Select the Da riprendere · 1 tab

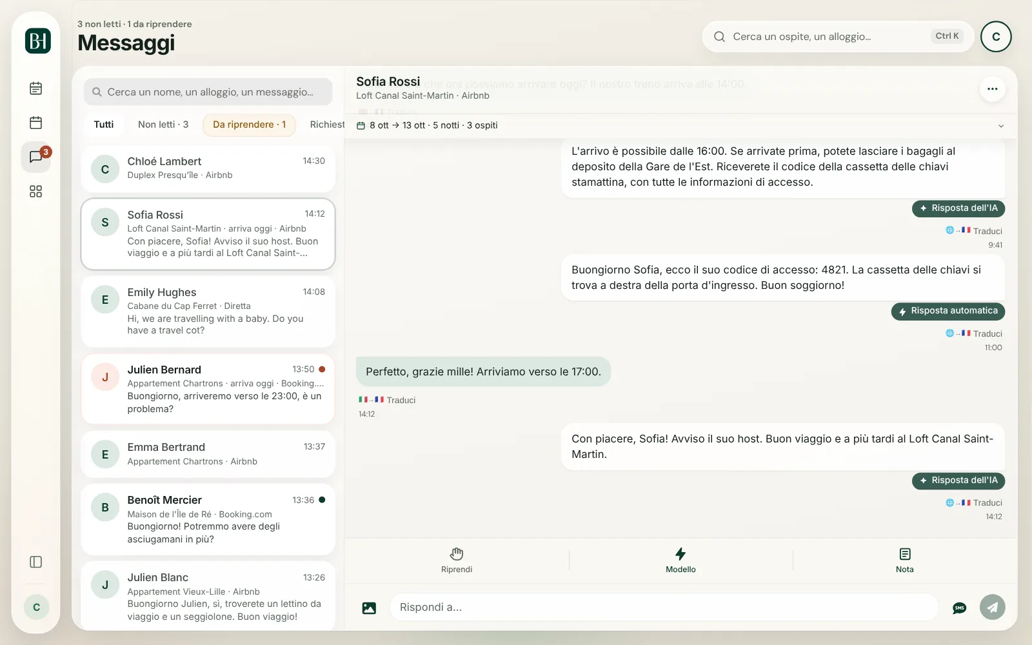249,124
